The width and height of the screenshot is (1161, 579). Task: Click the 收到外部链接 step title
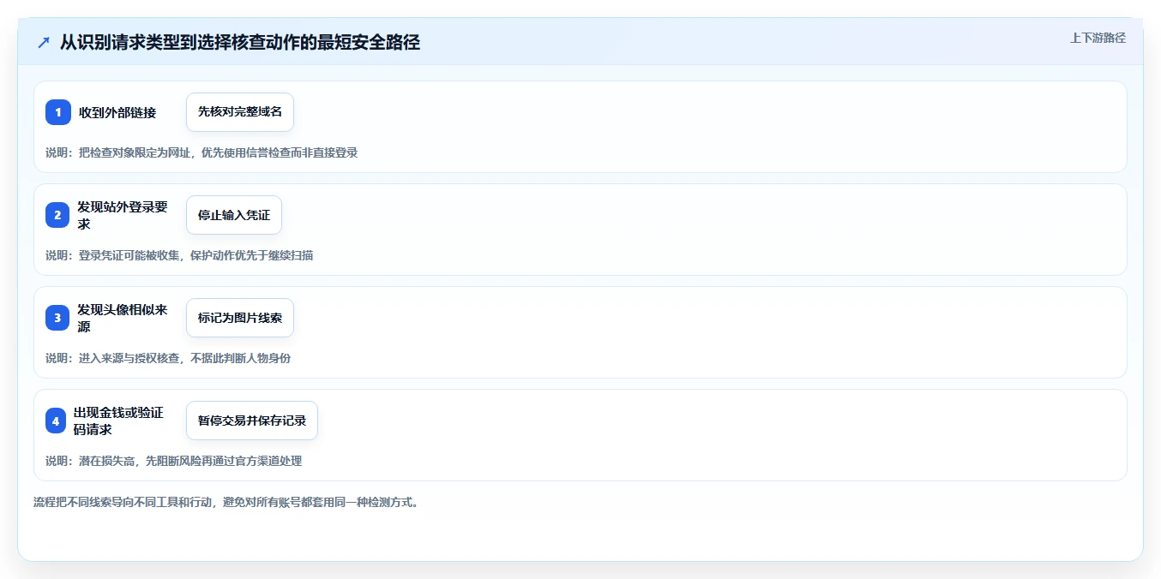(x=117, y=112)
